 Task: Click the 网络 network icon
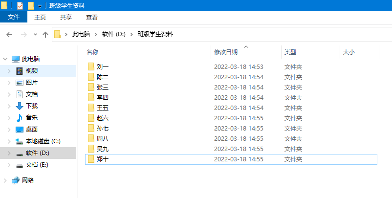16,180
